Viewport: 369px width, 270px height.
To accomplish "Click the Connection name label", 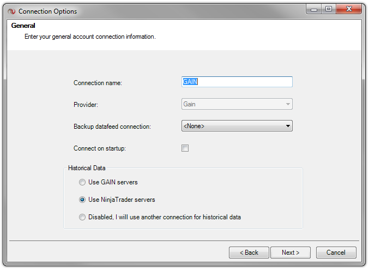I will pyautogui.click(x=98, y=83).
